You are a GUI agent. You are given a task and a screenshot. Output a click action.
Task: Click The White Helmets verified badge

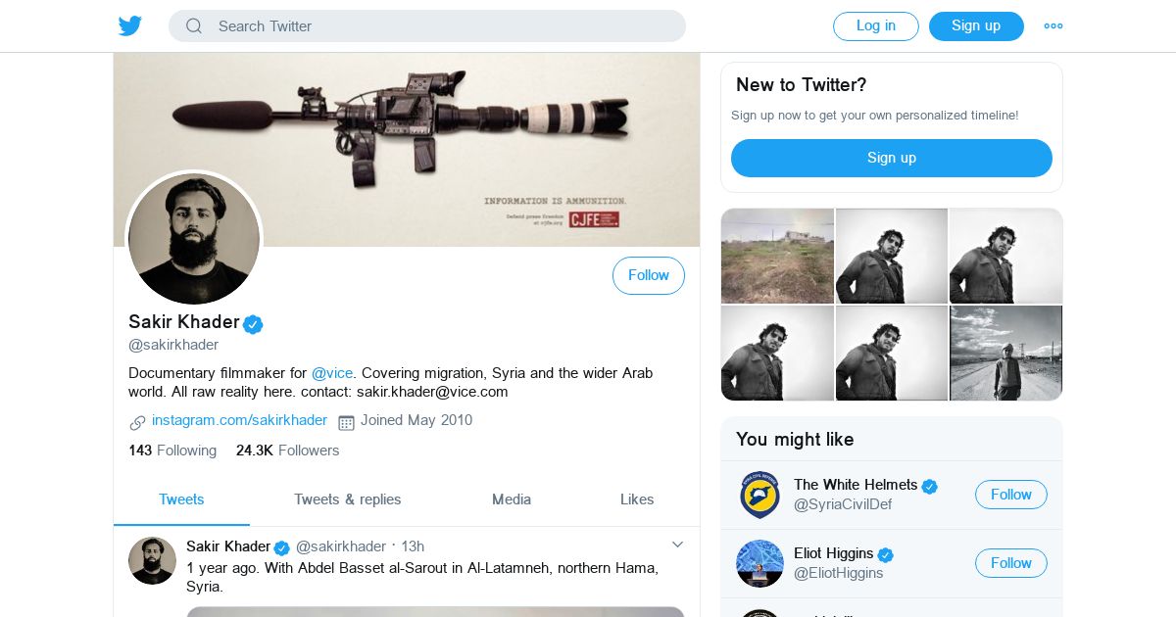pos(930,486)
